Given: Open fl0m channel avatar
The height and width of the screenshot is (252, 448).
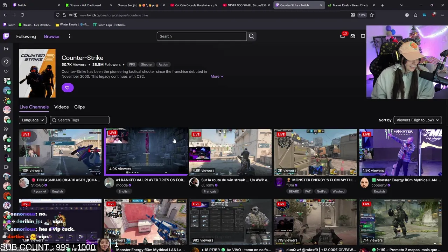Looking at the screenshot, I should coord(279,183).
